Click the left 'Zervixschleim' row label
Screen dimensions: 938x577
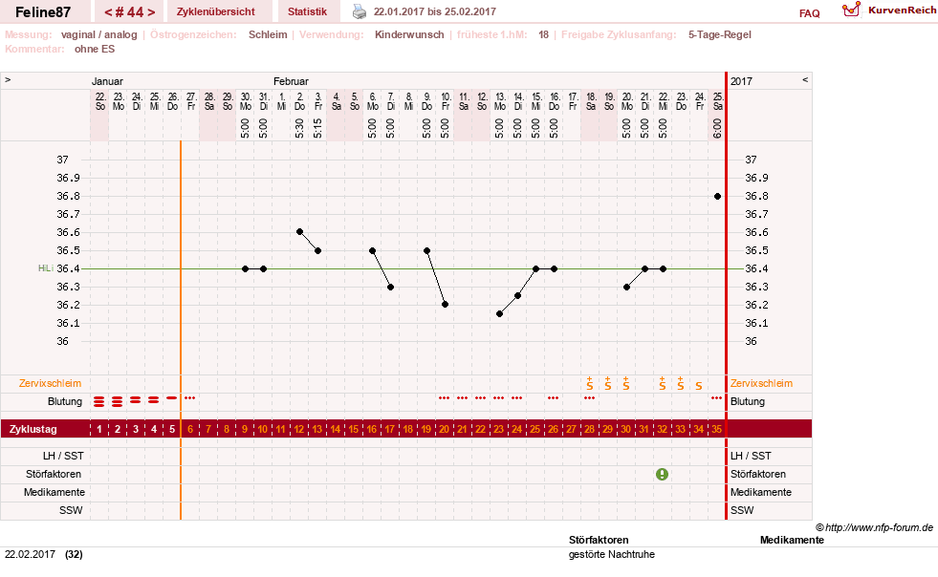(x=51, y=383)
